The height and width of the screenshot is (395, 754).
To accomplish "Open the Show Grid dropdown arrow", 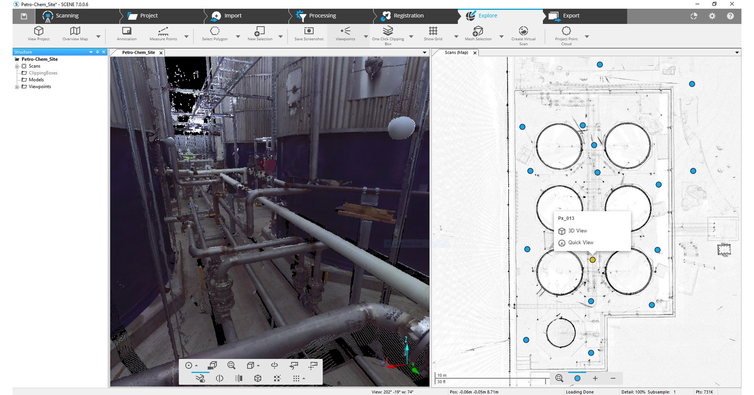I will (x=456, y=36).
